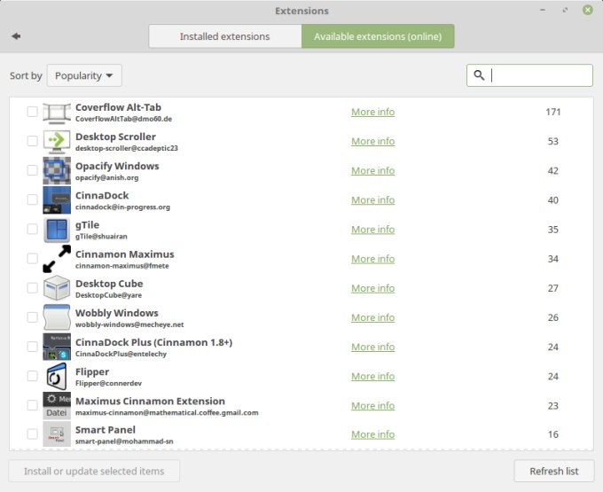Click the Wobbly Windows icon

tap(57, 317)
